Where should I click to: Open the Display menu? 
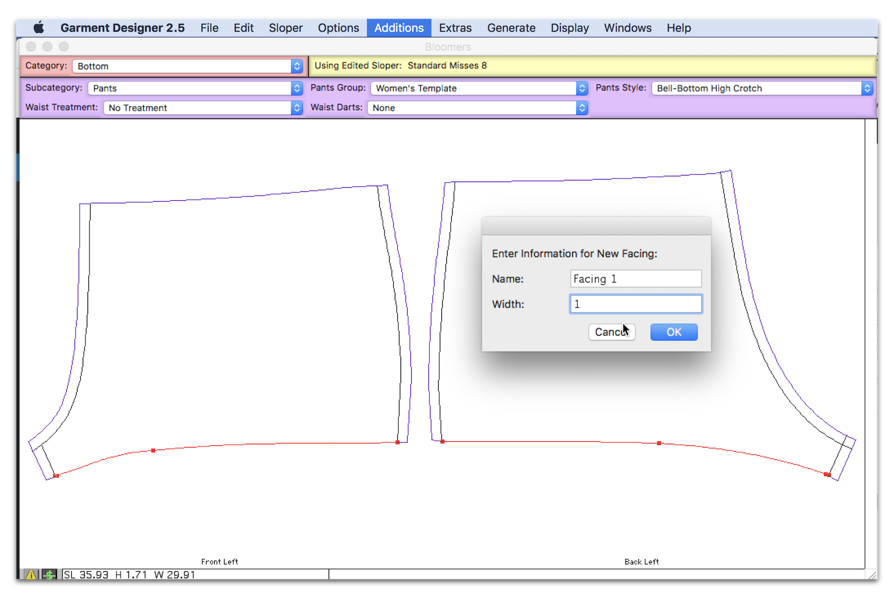570,28
